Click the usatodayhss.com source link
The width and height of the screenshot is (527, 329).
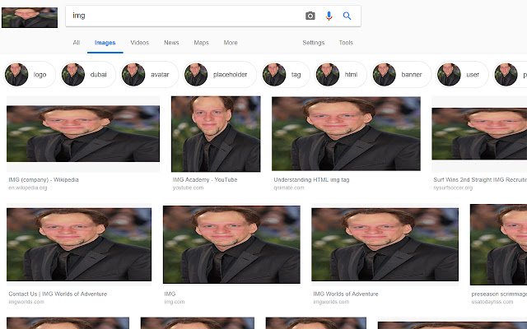[x=492, y=302]
